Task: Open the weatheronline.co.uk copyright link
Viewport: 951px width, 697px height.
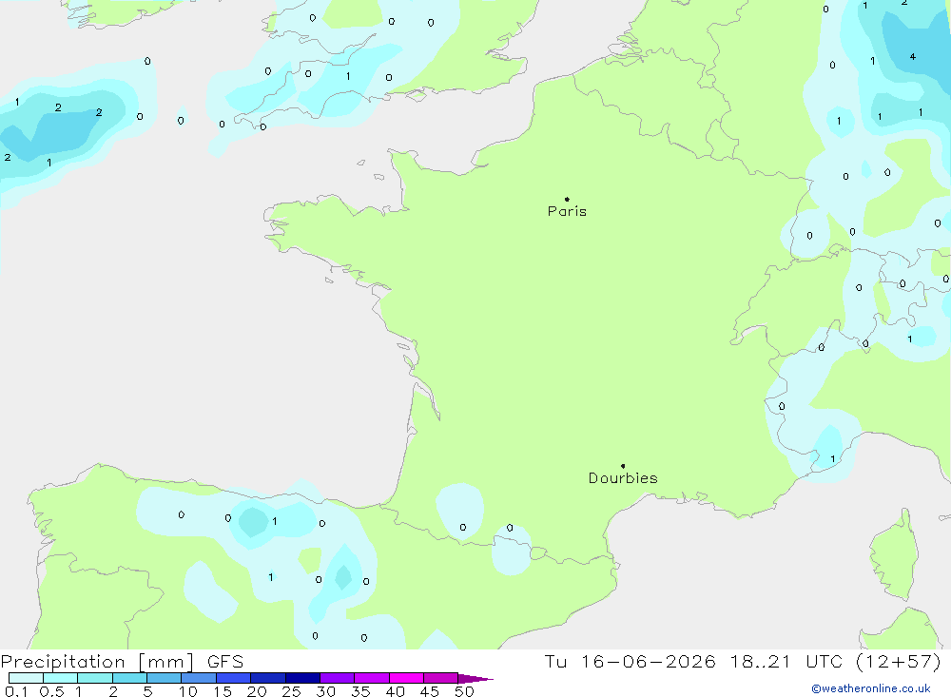Action: pyautogui.click(x=871, y=688)
